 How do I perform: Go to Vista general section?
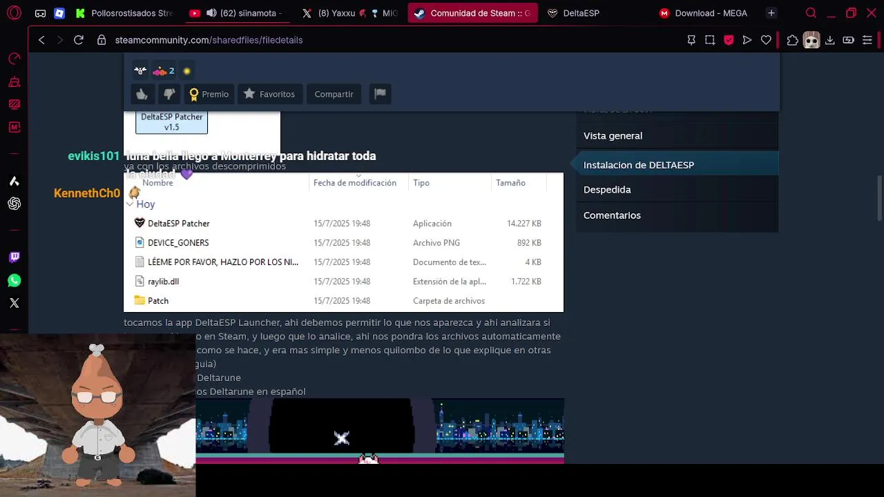pos(677,136)
